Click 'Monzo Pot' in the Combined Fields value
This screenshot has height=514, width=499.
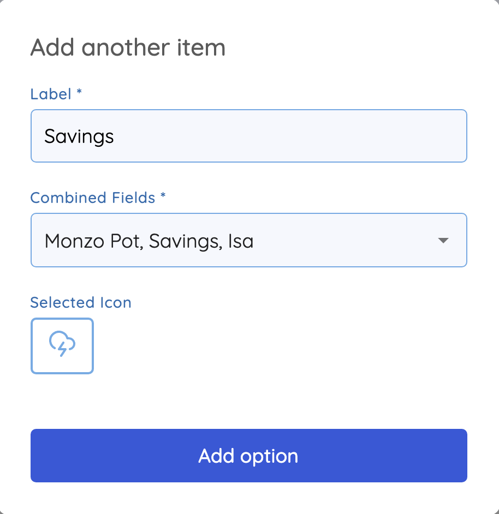pyautogui.click(x=93, y=241)
